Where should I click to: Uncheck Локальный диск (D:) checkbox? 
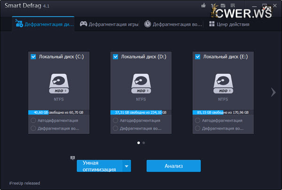tap(116, 56)
